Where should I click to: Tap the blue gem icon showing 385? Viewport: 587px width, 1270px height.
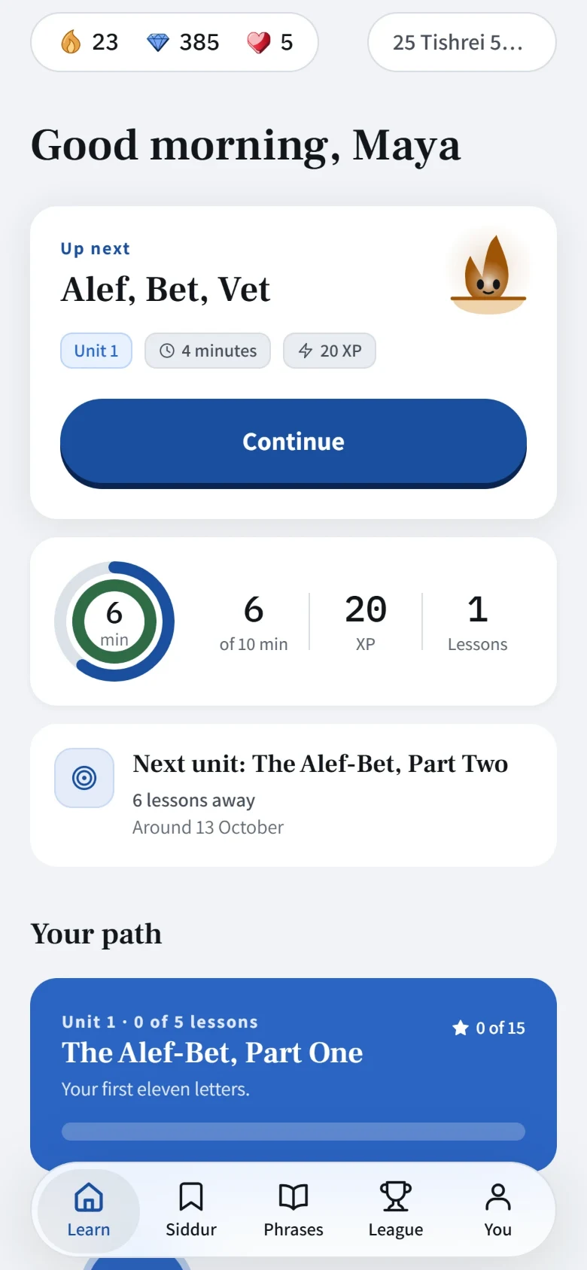coord(158,42)
